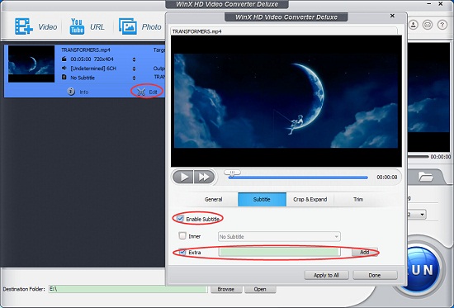Screen dimensions: 454x308
Task: Check the Inner subtitle checkbox
Action: click(182, 235)
